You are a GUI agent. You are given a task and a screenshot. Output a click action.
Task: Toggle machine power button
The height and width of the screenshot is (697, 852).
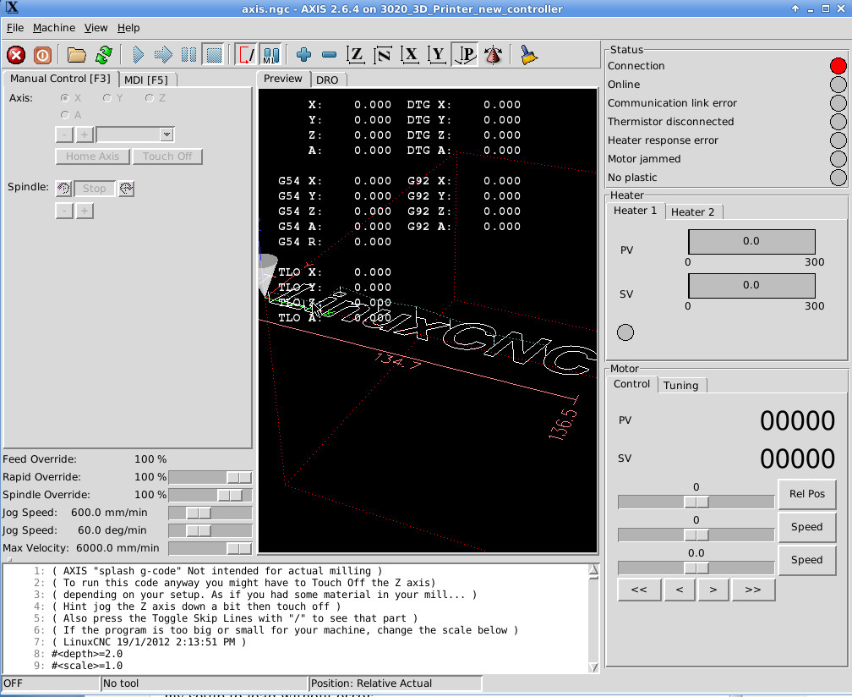[42, 55]
